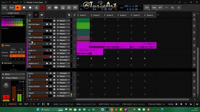Click the stop transport button

click(24, 7)
